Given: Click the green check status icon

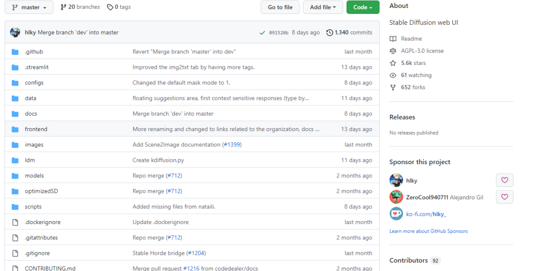Looking at the screenshot, I should [262, 33].
